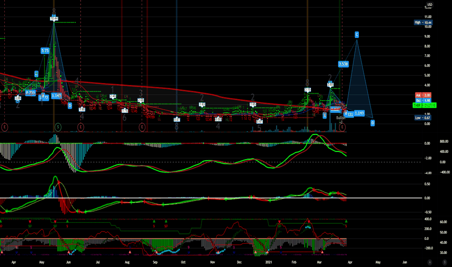The image size is (452, 267).
Task: Select the C point label of the projected pattern
Action: click(x=356, y=34)
